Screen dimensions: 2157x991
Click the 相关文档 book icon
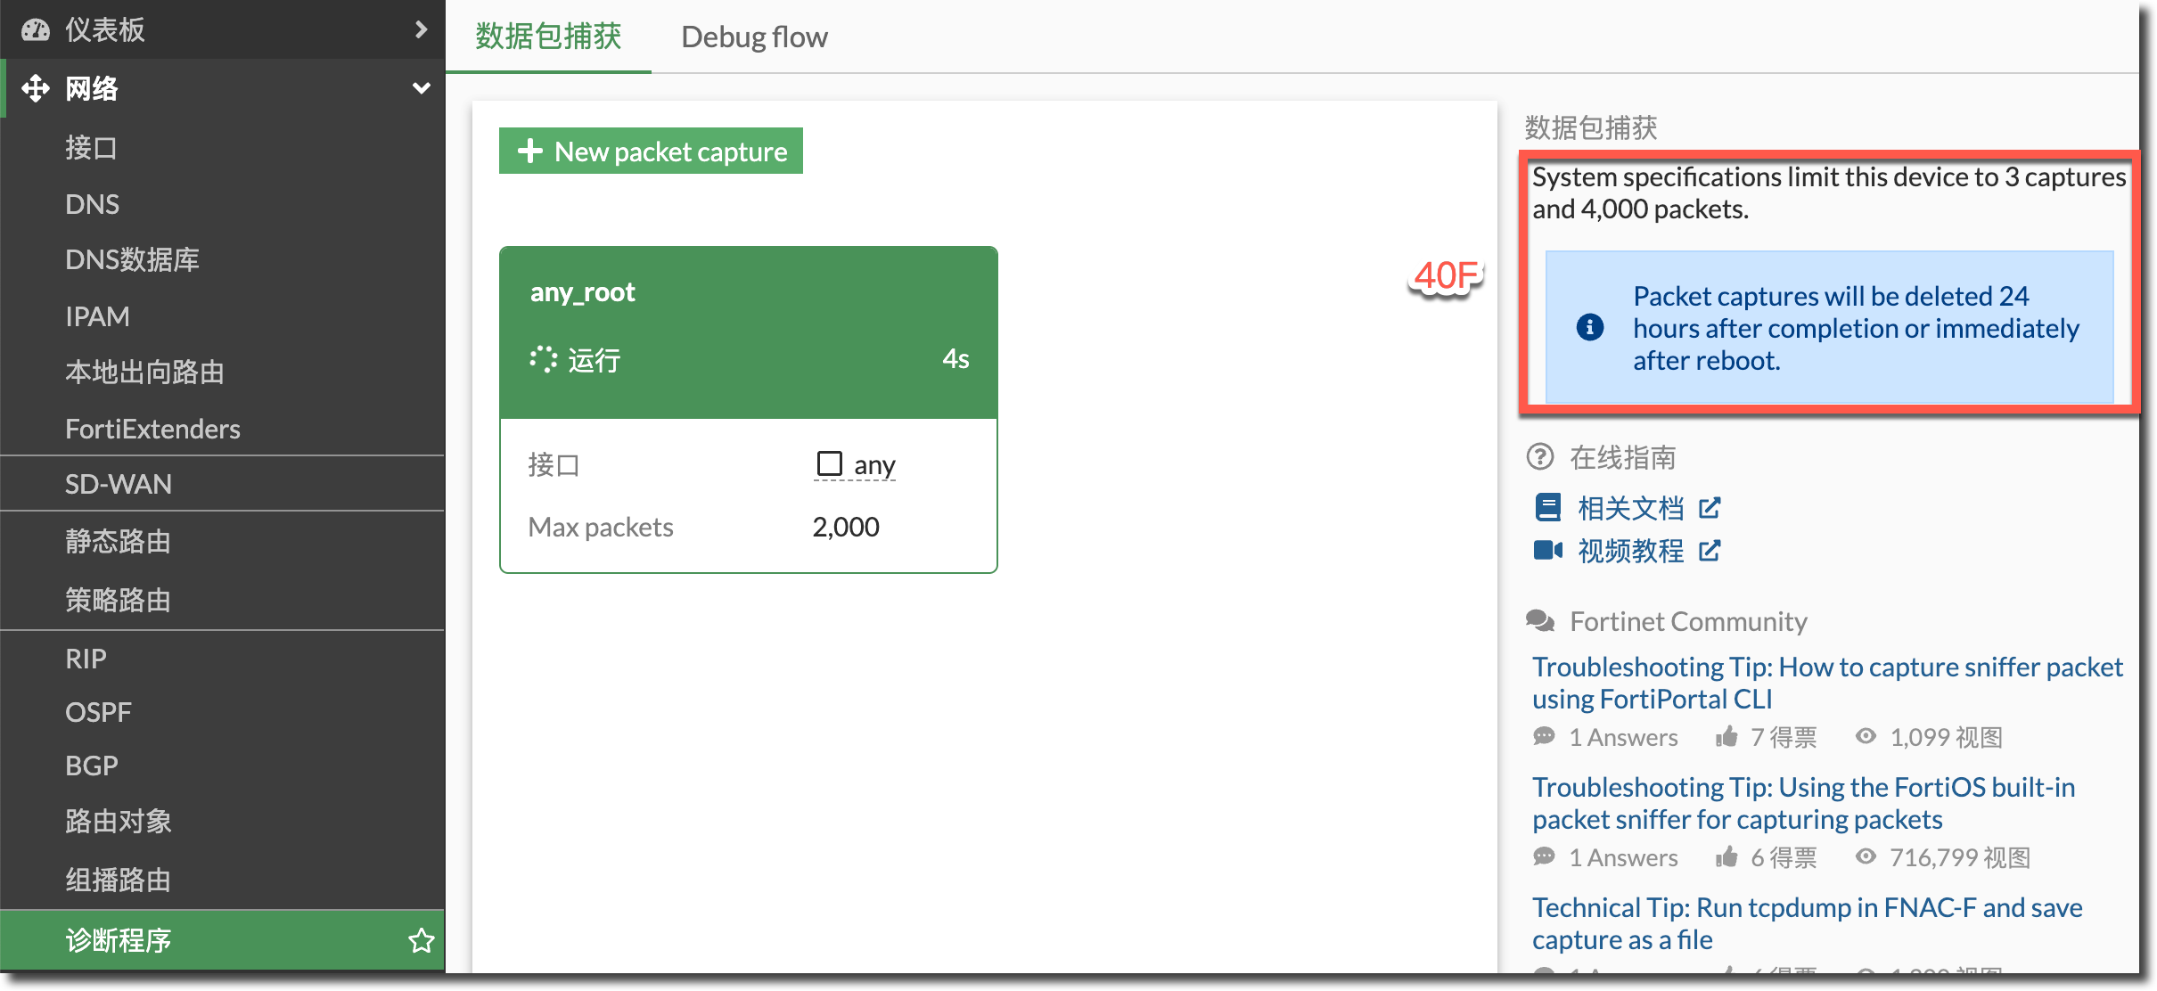tap(1548, 508)
